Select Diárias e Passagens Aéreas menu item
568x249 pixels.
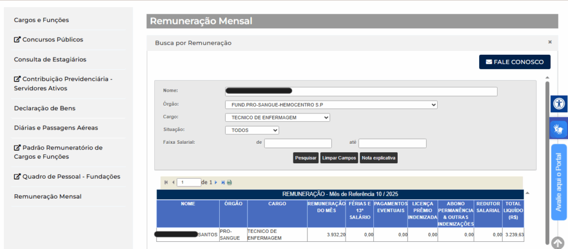pyautogui.click(x=56, y=128)
